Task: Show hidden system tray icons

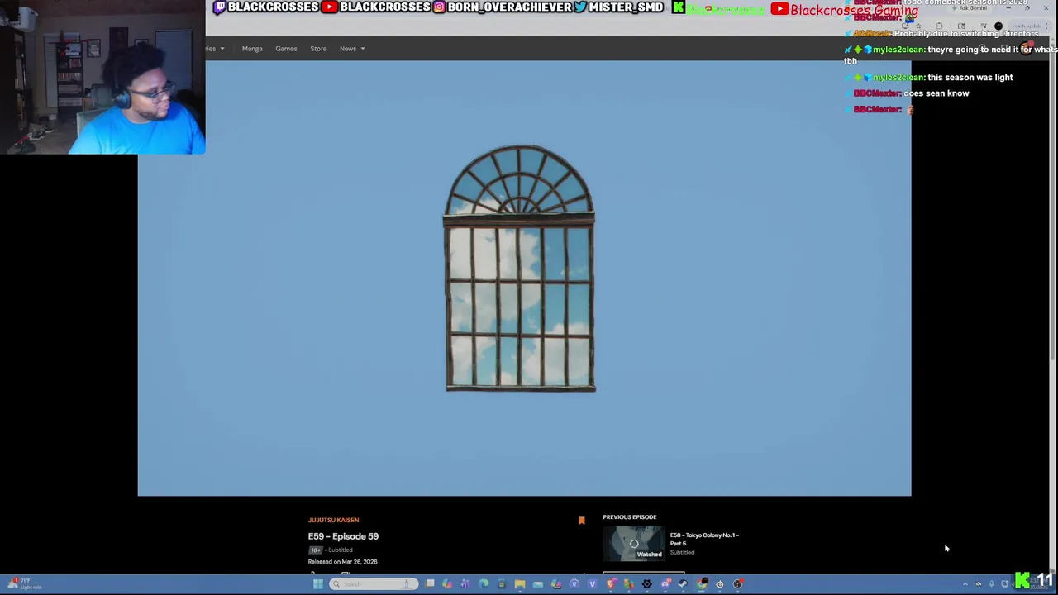Action: click(965, 584)
